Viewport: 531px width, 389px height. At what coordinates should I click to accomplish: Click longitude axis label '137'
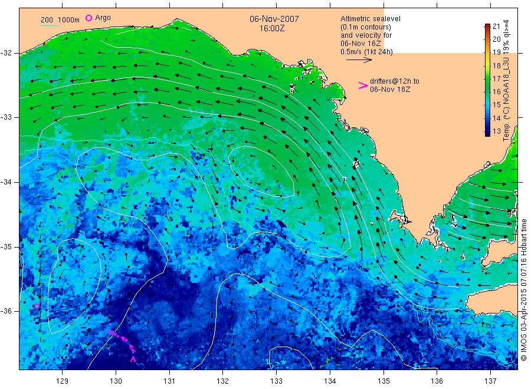click(x=490, y=381)
